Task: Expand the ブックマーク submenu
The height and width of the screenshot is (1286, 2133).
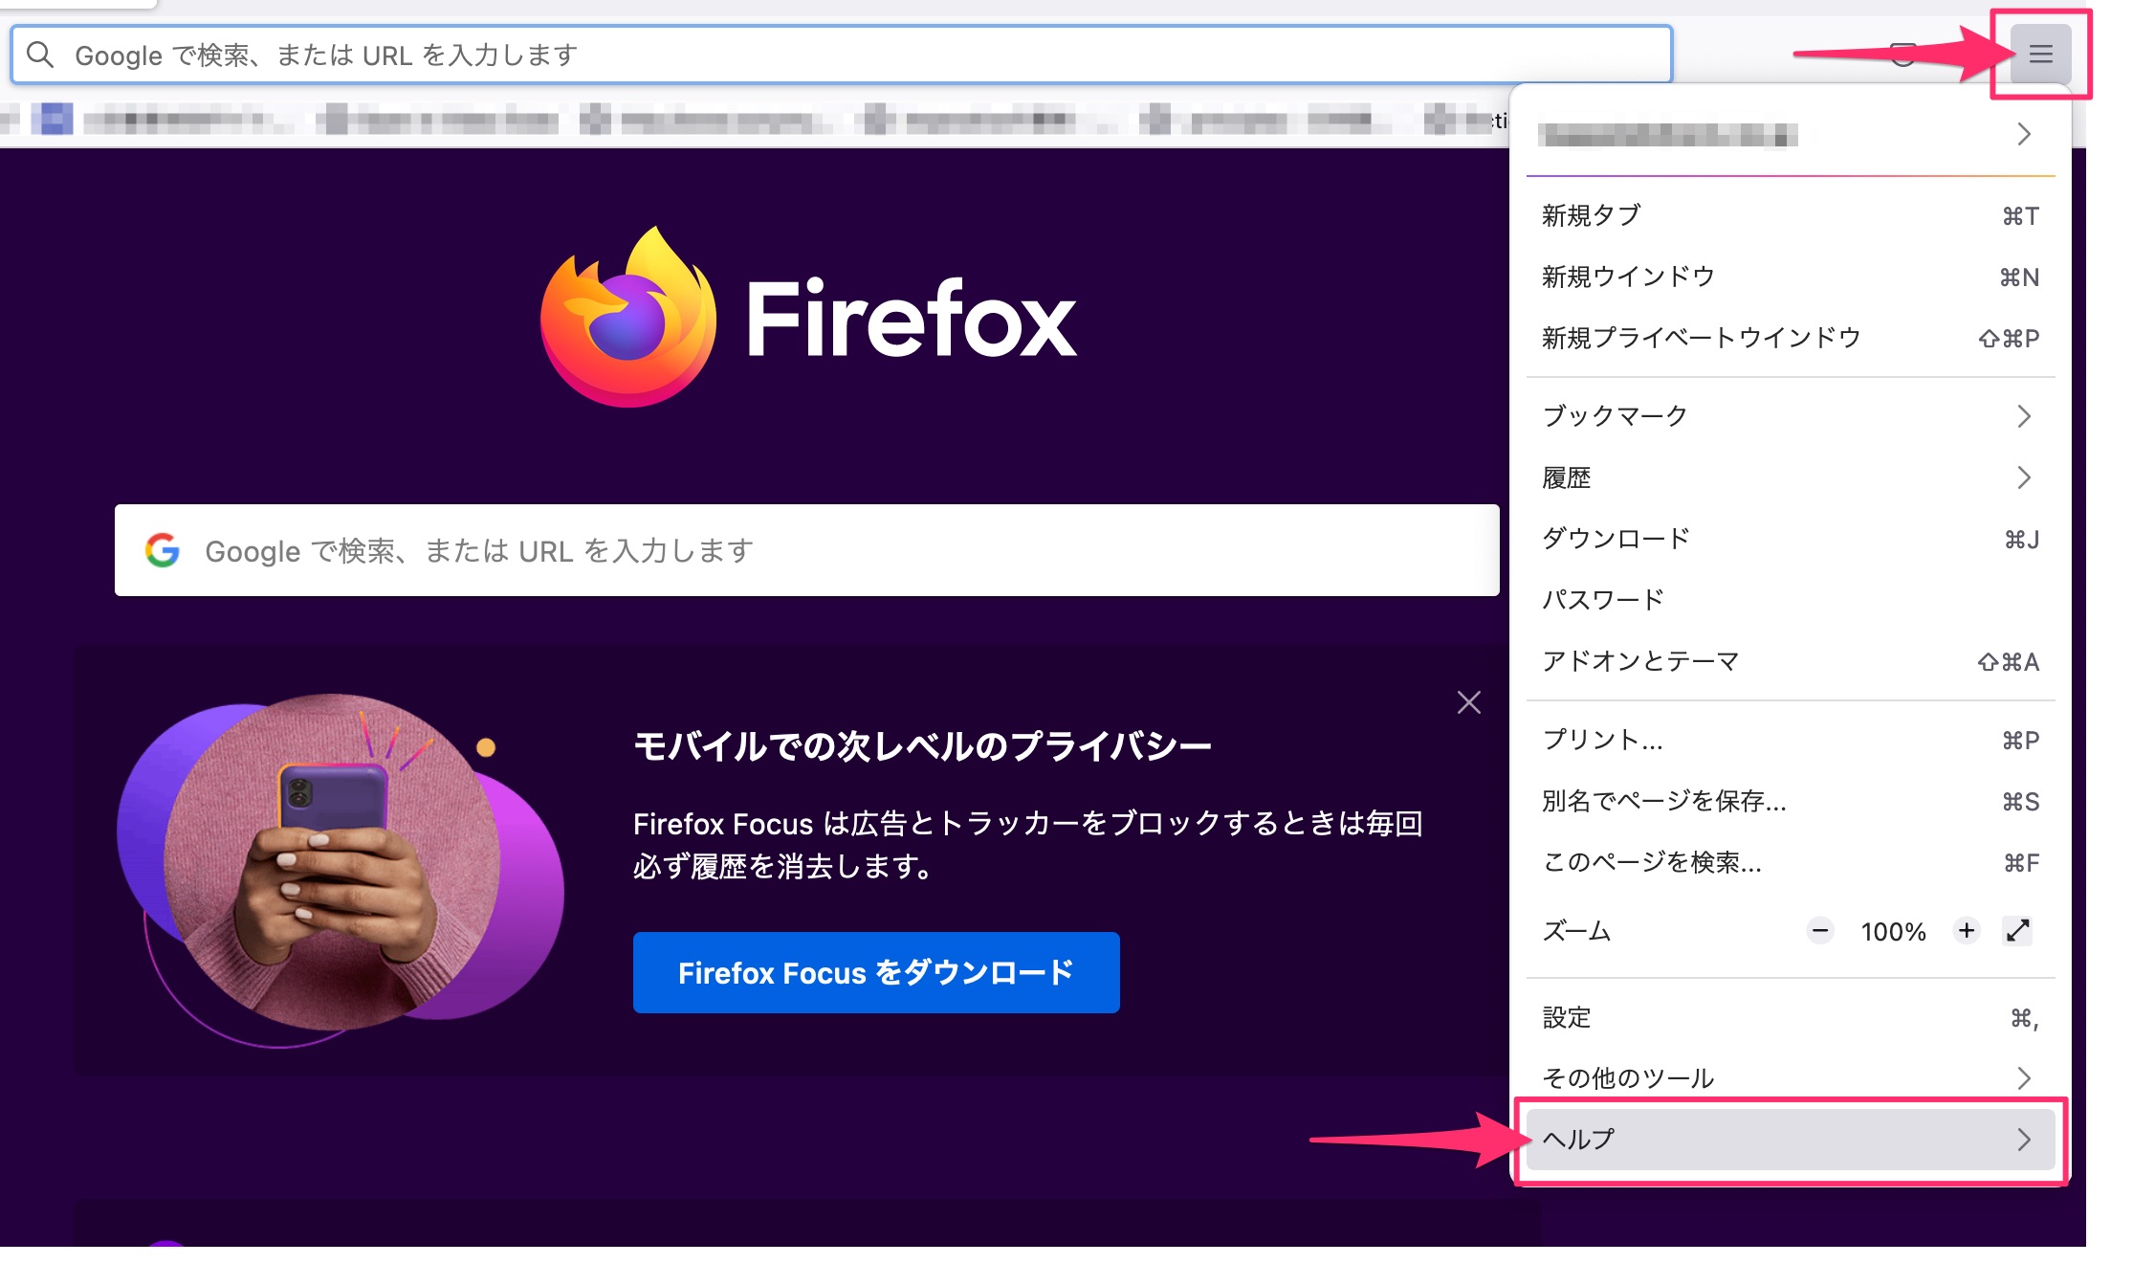Action: click(x=1791, y=416)
